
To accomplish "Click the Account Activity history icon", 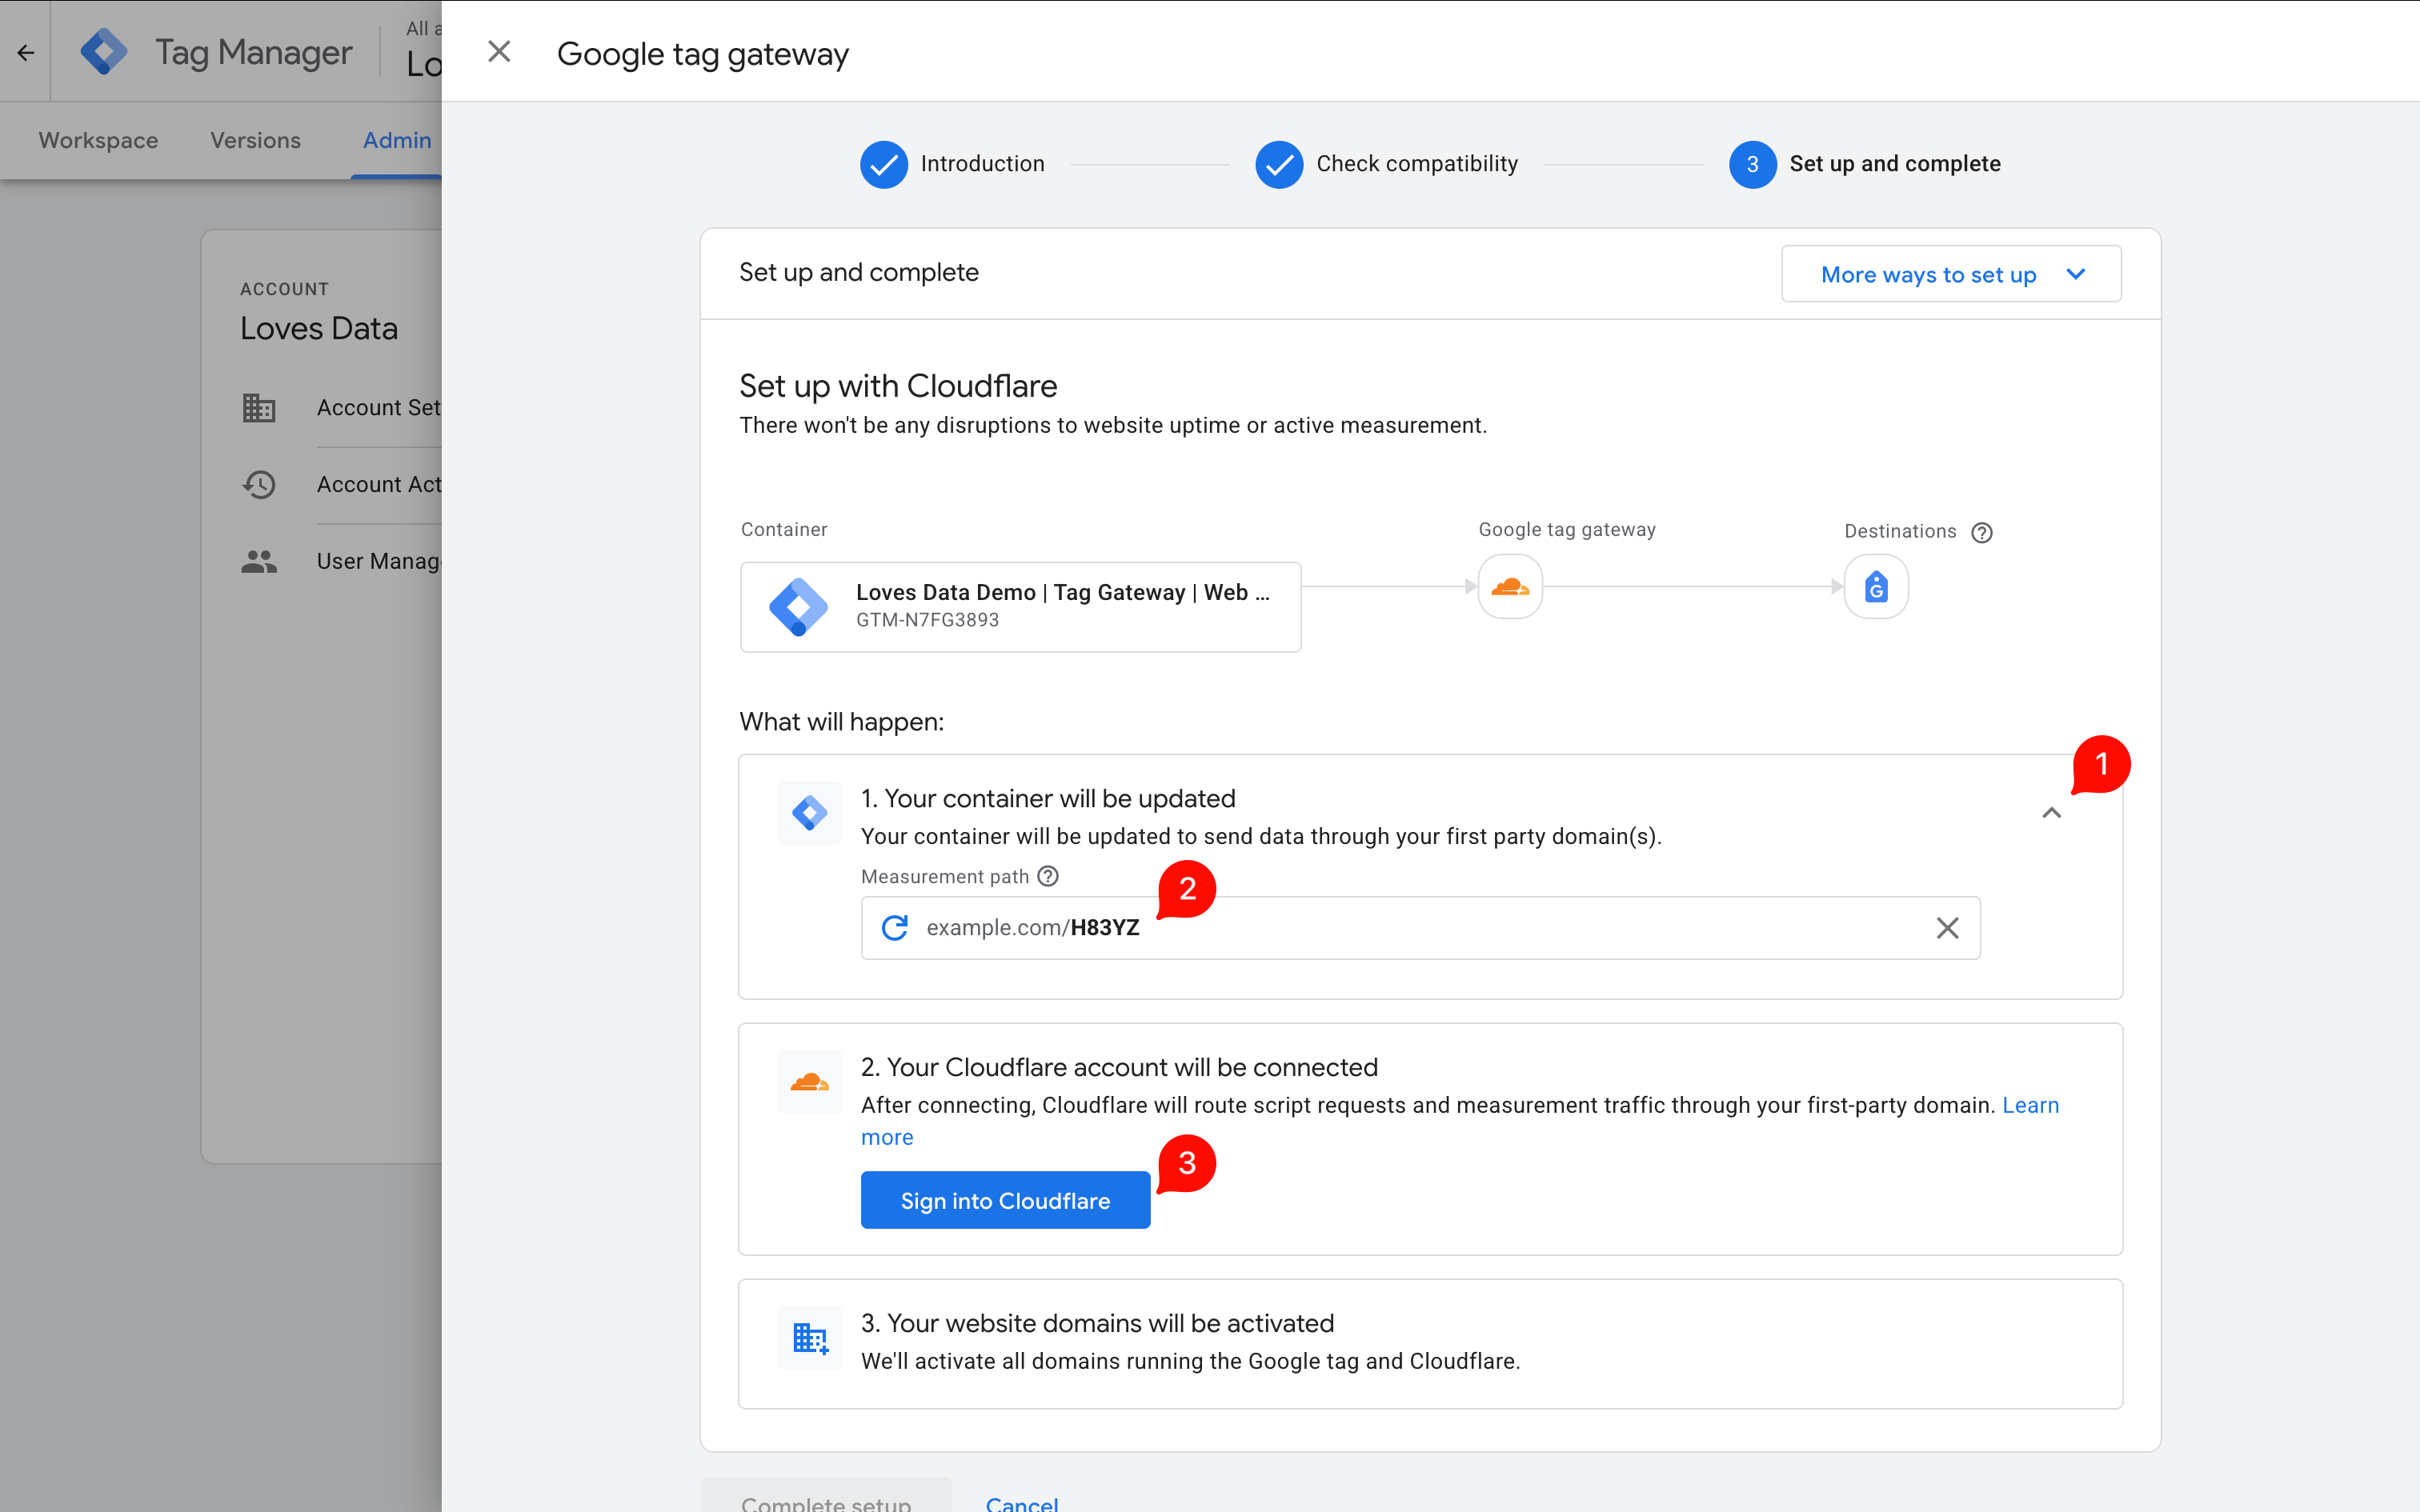I will [259, 484].
